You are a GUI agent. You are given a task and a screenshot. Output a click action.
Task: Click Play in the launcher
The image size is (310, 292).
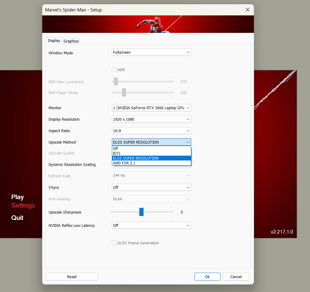[x=17, y=197]
